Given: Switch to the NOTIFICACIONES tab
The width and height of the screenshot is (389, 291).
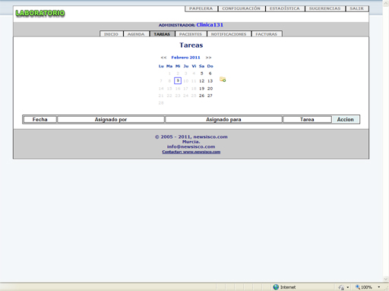Looking at the screenshot, I should [x=229, y=34].
